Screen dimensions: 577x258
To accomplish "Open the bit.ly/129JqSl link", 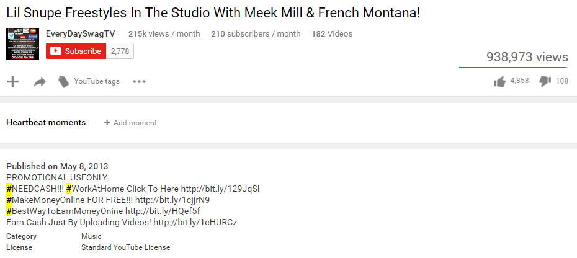I will tap(220, 189).
